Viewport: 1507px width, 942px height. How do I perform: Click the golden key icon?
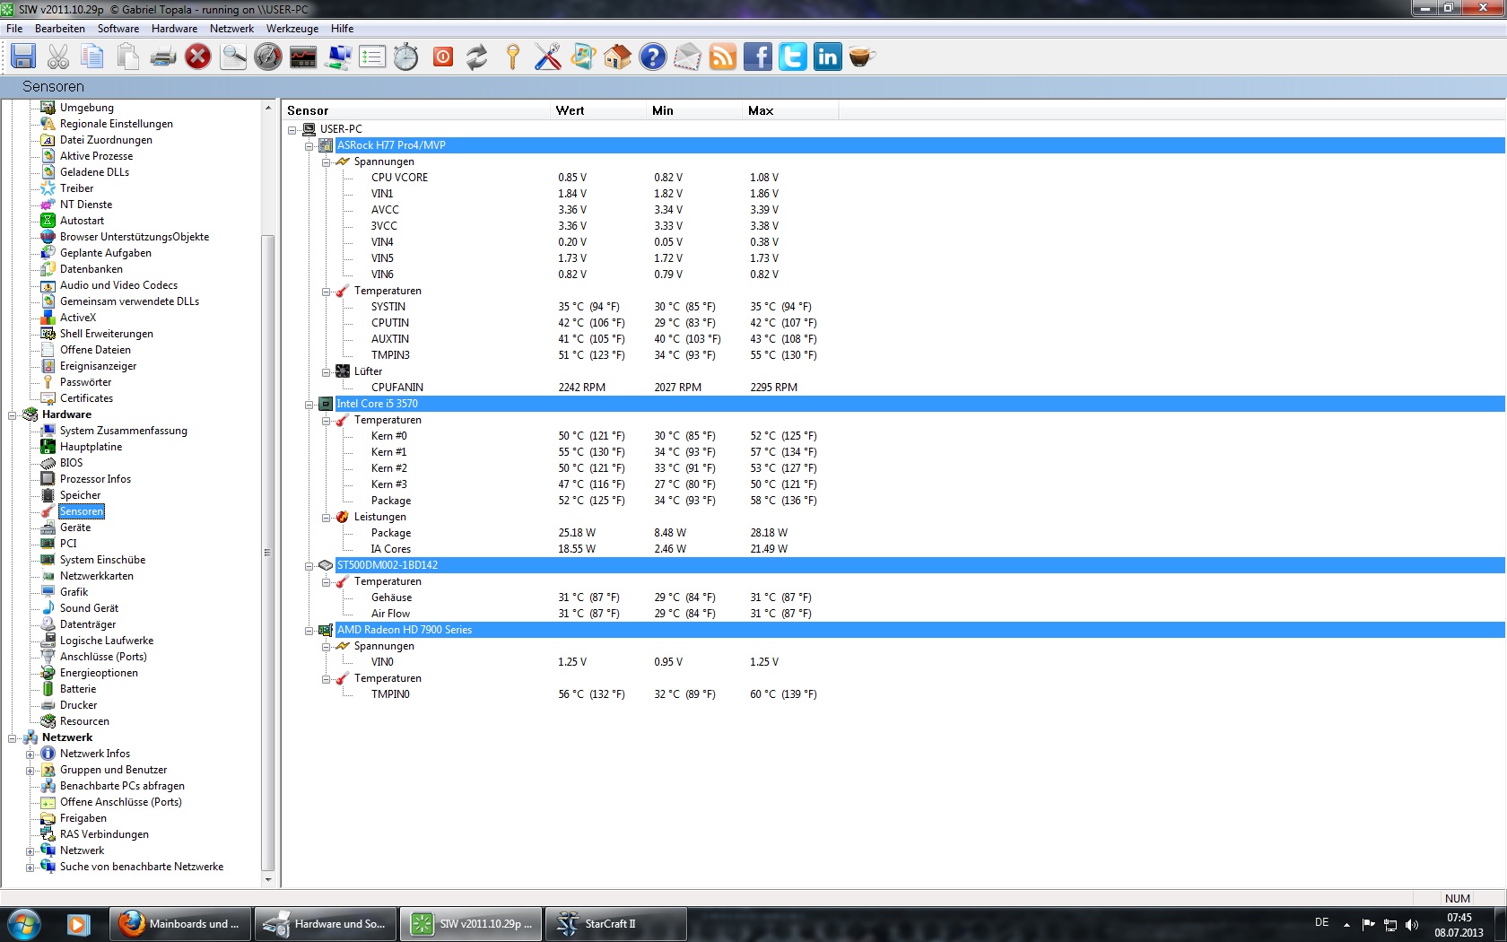tap(513, 57)
